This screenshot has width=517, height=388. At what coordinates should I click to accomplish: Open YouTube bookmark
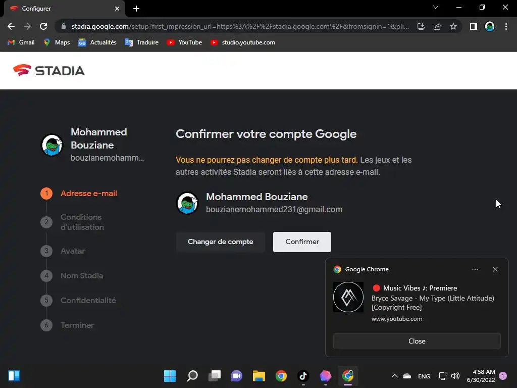(x=184, y=42)
